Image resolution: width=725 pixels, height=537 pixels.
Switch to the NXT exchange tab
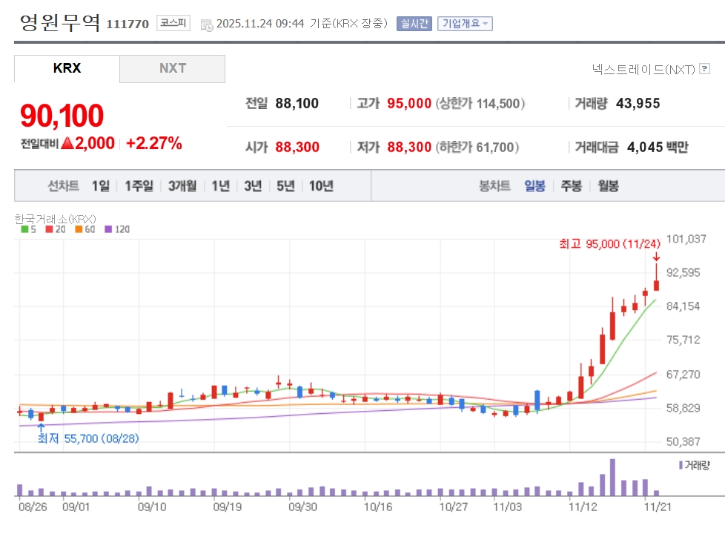[x=172, y=68]
